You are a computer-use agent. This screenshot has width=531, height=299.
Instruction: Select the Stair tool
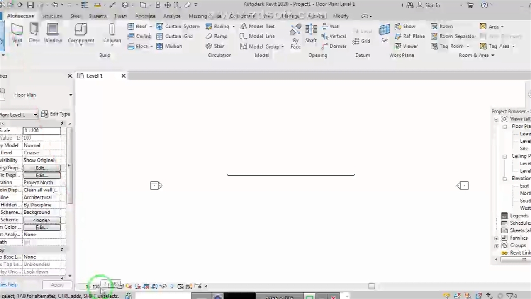pos(215,46)
